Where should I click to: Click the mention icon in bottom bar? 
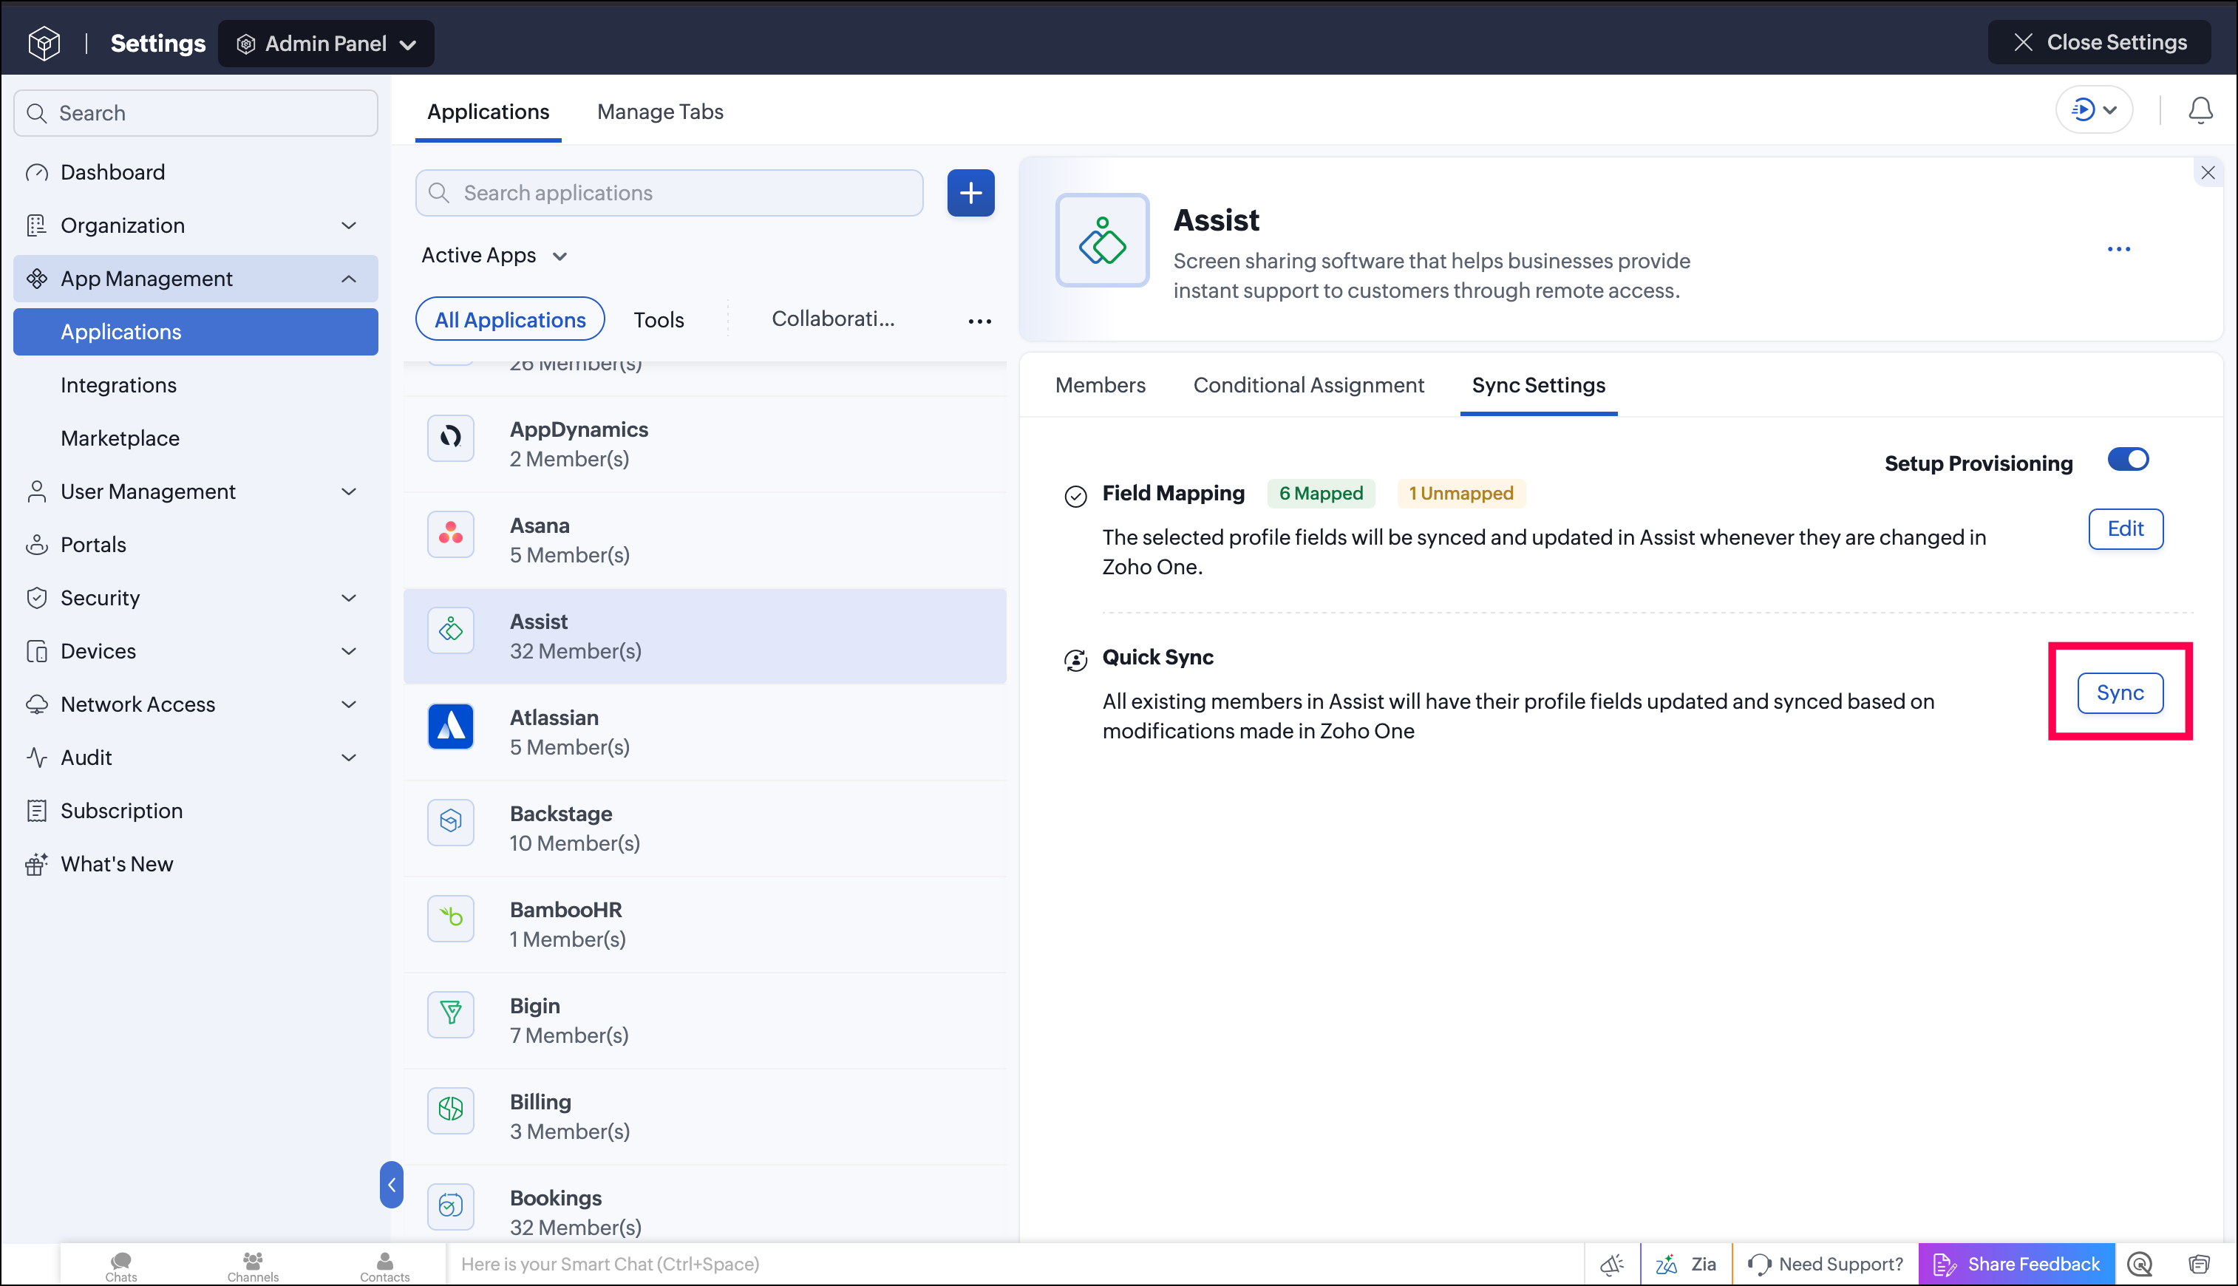coord(2139,1265)
